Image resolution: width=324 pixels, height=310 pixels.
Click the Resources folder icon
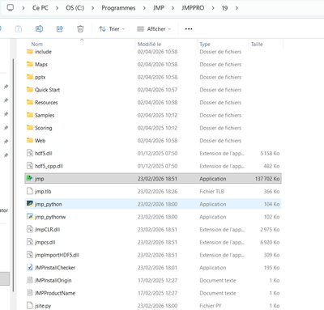(x=30, y=102)
